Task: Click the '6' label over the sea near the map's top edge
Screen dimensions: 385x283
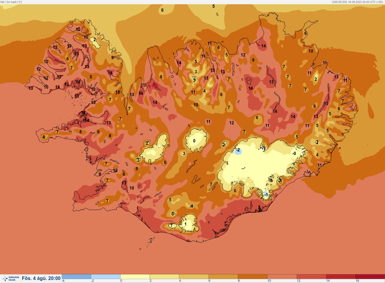Action: coord(162,10)
